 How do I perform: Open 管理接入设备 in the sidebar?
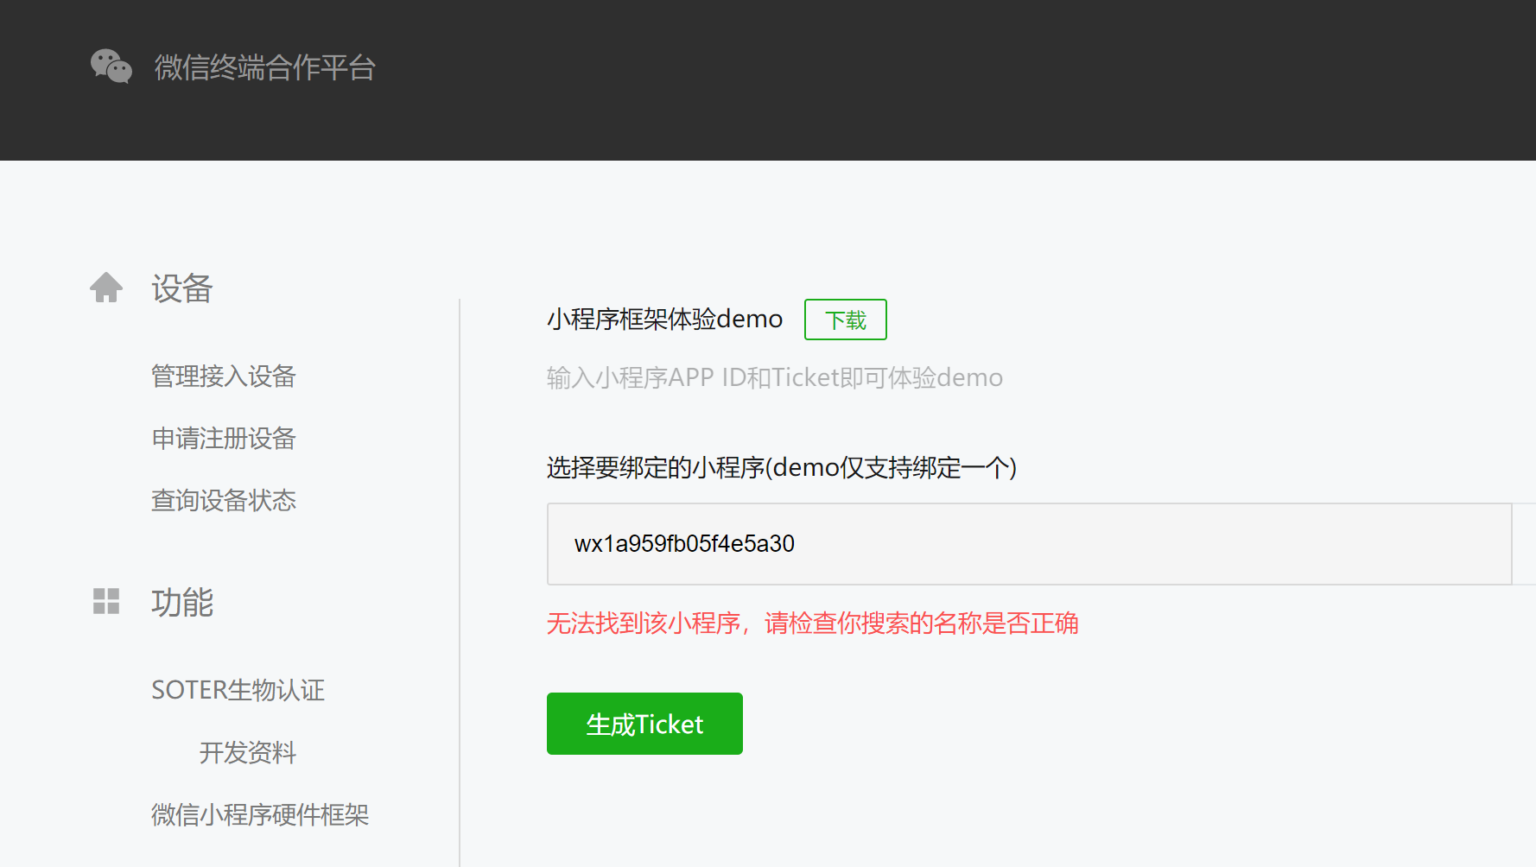pos(224,377)
